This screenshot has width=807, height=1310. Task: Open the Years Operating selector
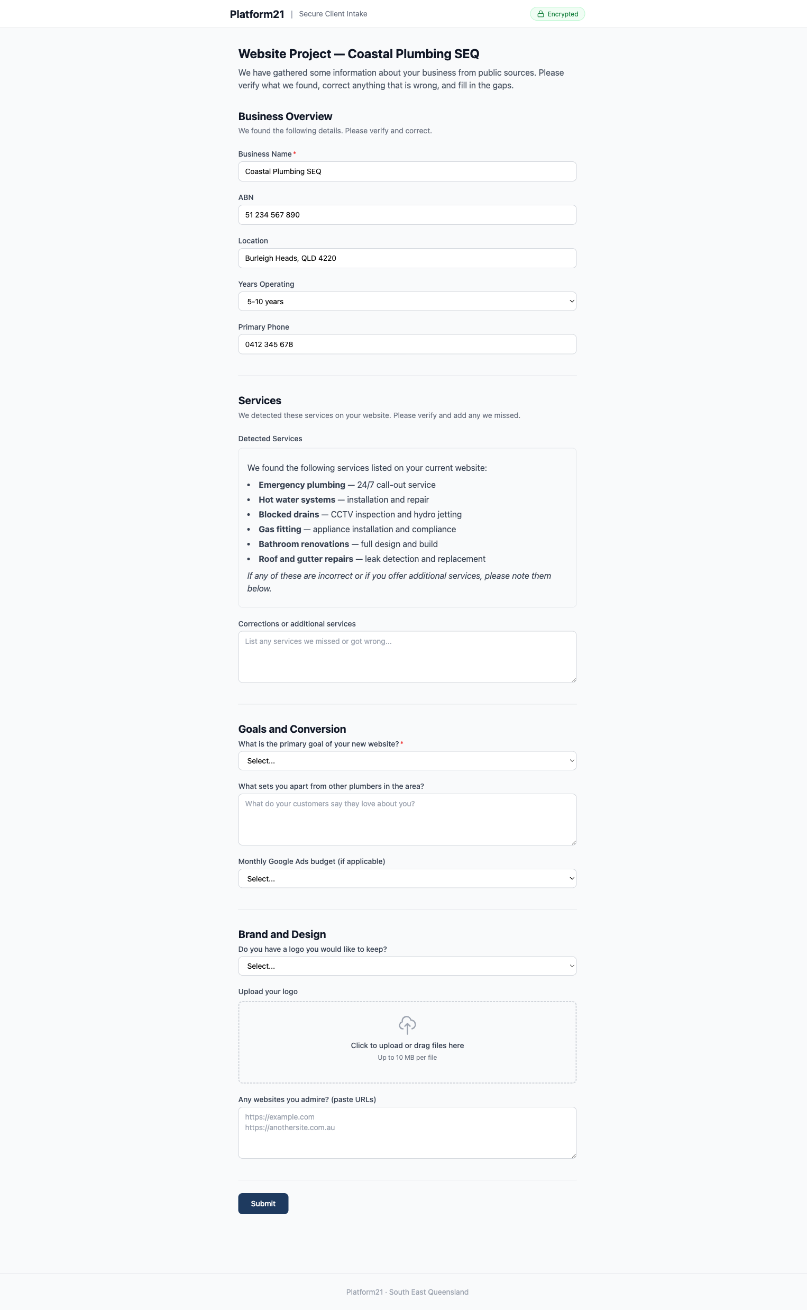[x=407, y=301]
